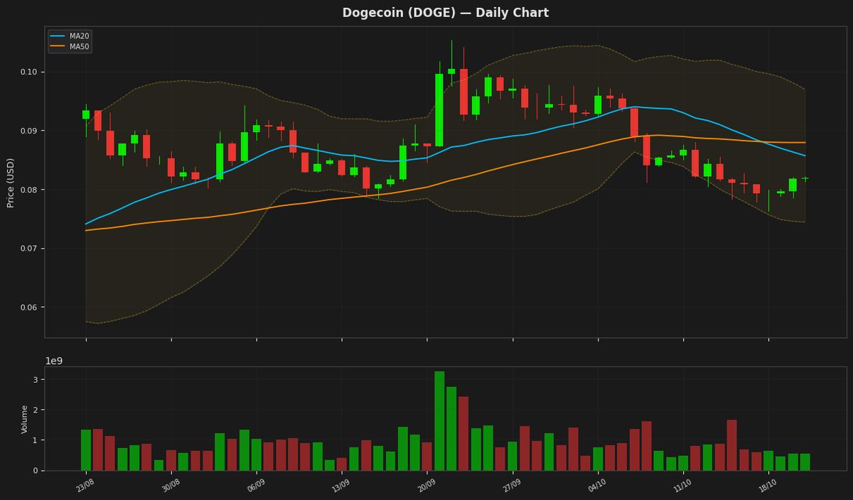853x500 pixels.
Task: Click the Price (USD) axis label
Action: point(11,183)
